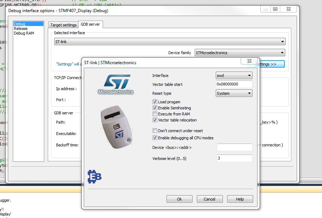The height and width of the screenshot is (218, 322).
Task: Uncheck Vector table relocation
Action: click(155, 120)
